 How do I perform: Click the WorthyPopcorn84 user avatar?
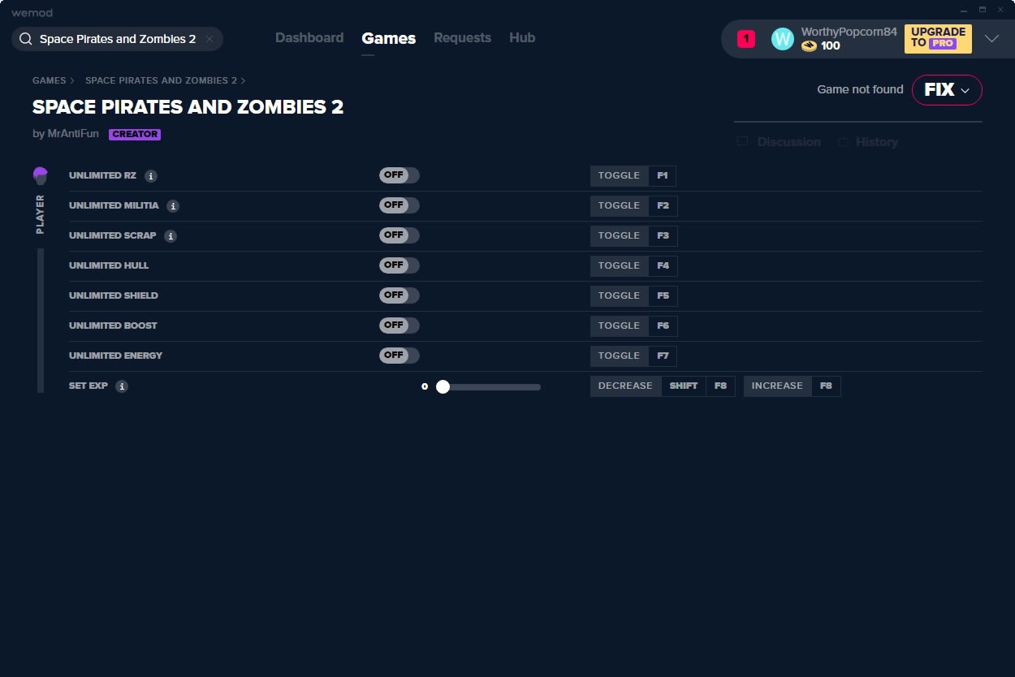coord(782,39)
